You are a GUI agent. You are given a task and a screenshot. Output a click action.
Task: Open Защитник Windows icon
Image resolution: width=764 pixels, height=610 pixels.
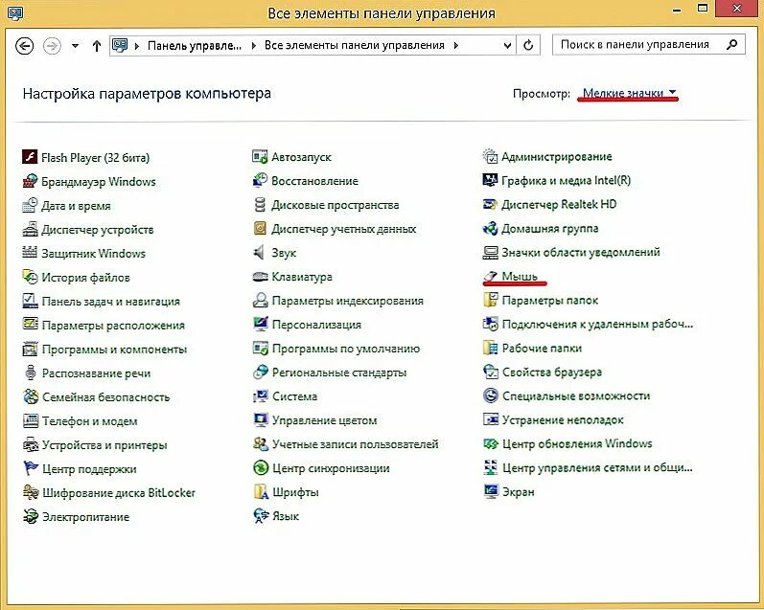tap(31, 253)
